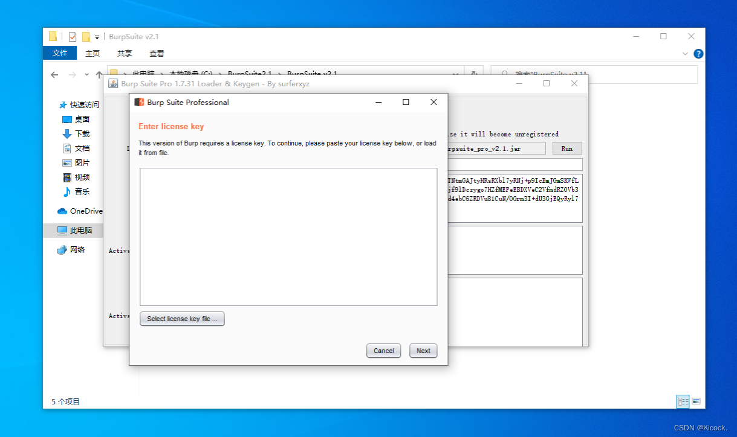737x437 pixels.
Task: Switch to details view icon in status bar
Action: click(x=683, y=401)
